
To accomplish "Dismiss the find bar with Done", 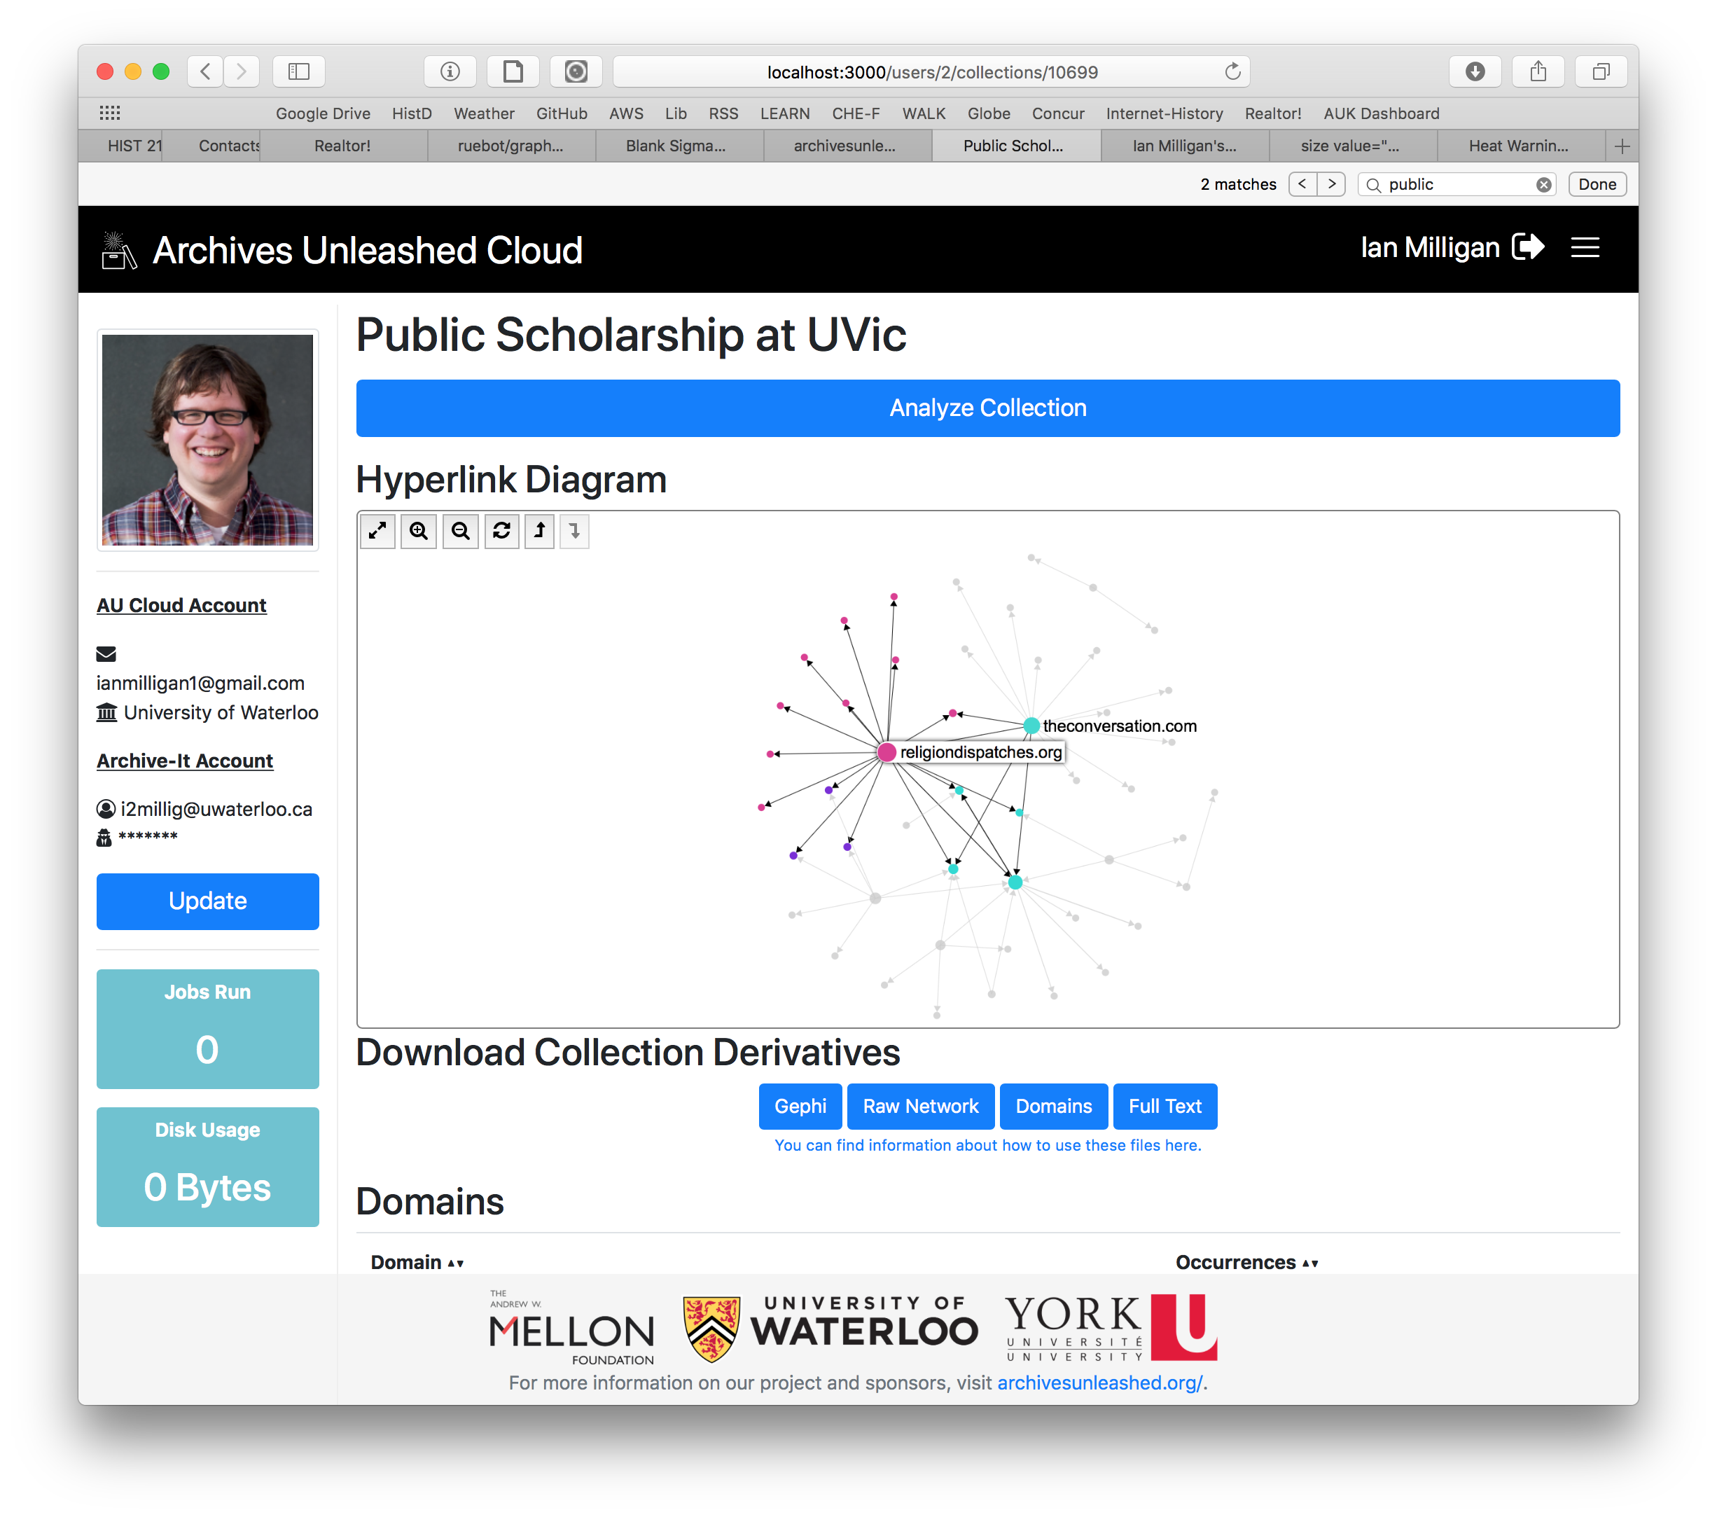I will point(1597,184).
